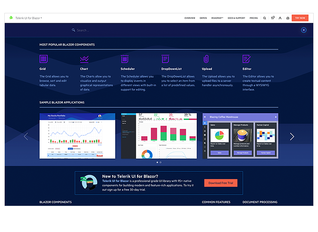Click the Upload description text
The width and height of the screenshot is (318, 232).
(218, 81)
